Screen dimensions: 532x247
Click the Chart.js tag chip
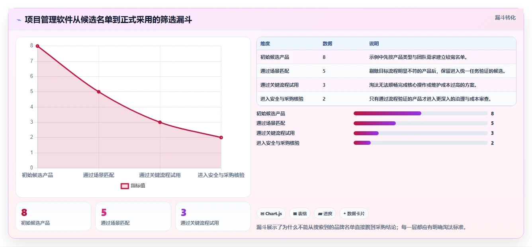click(271, 214)
